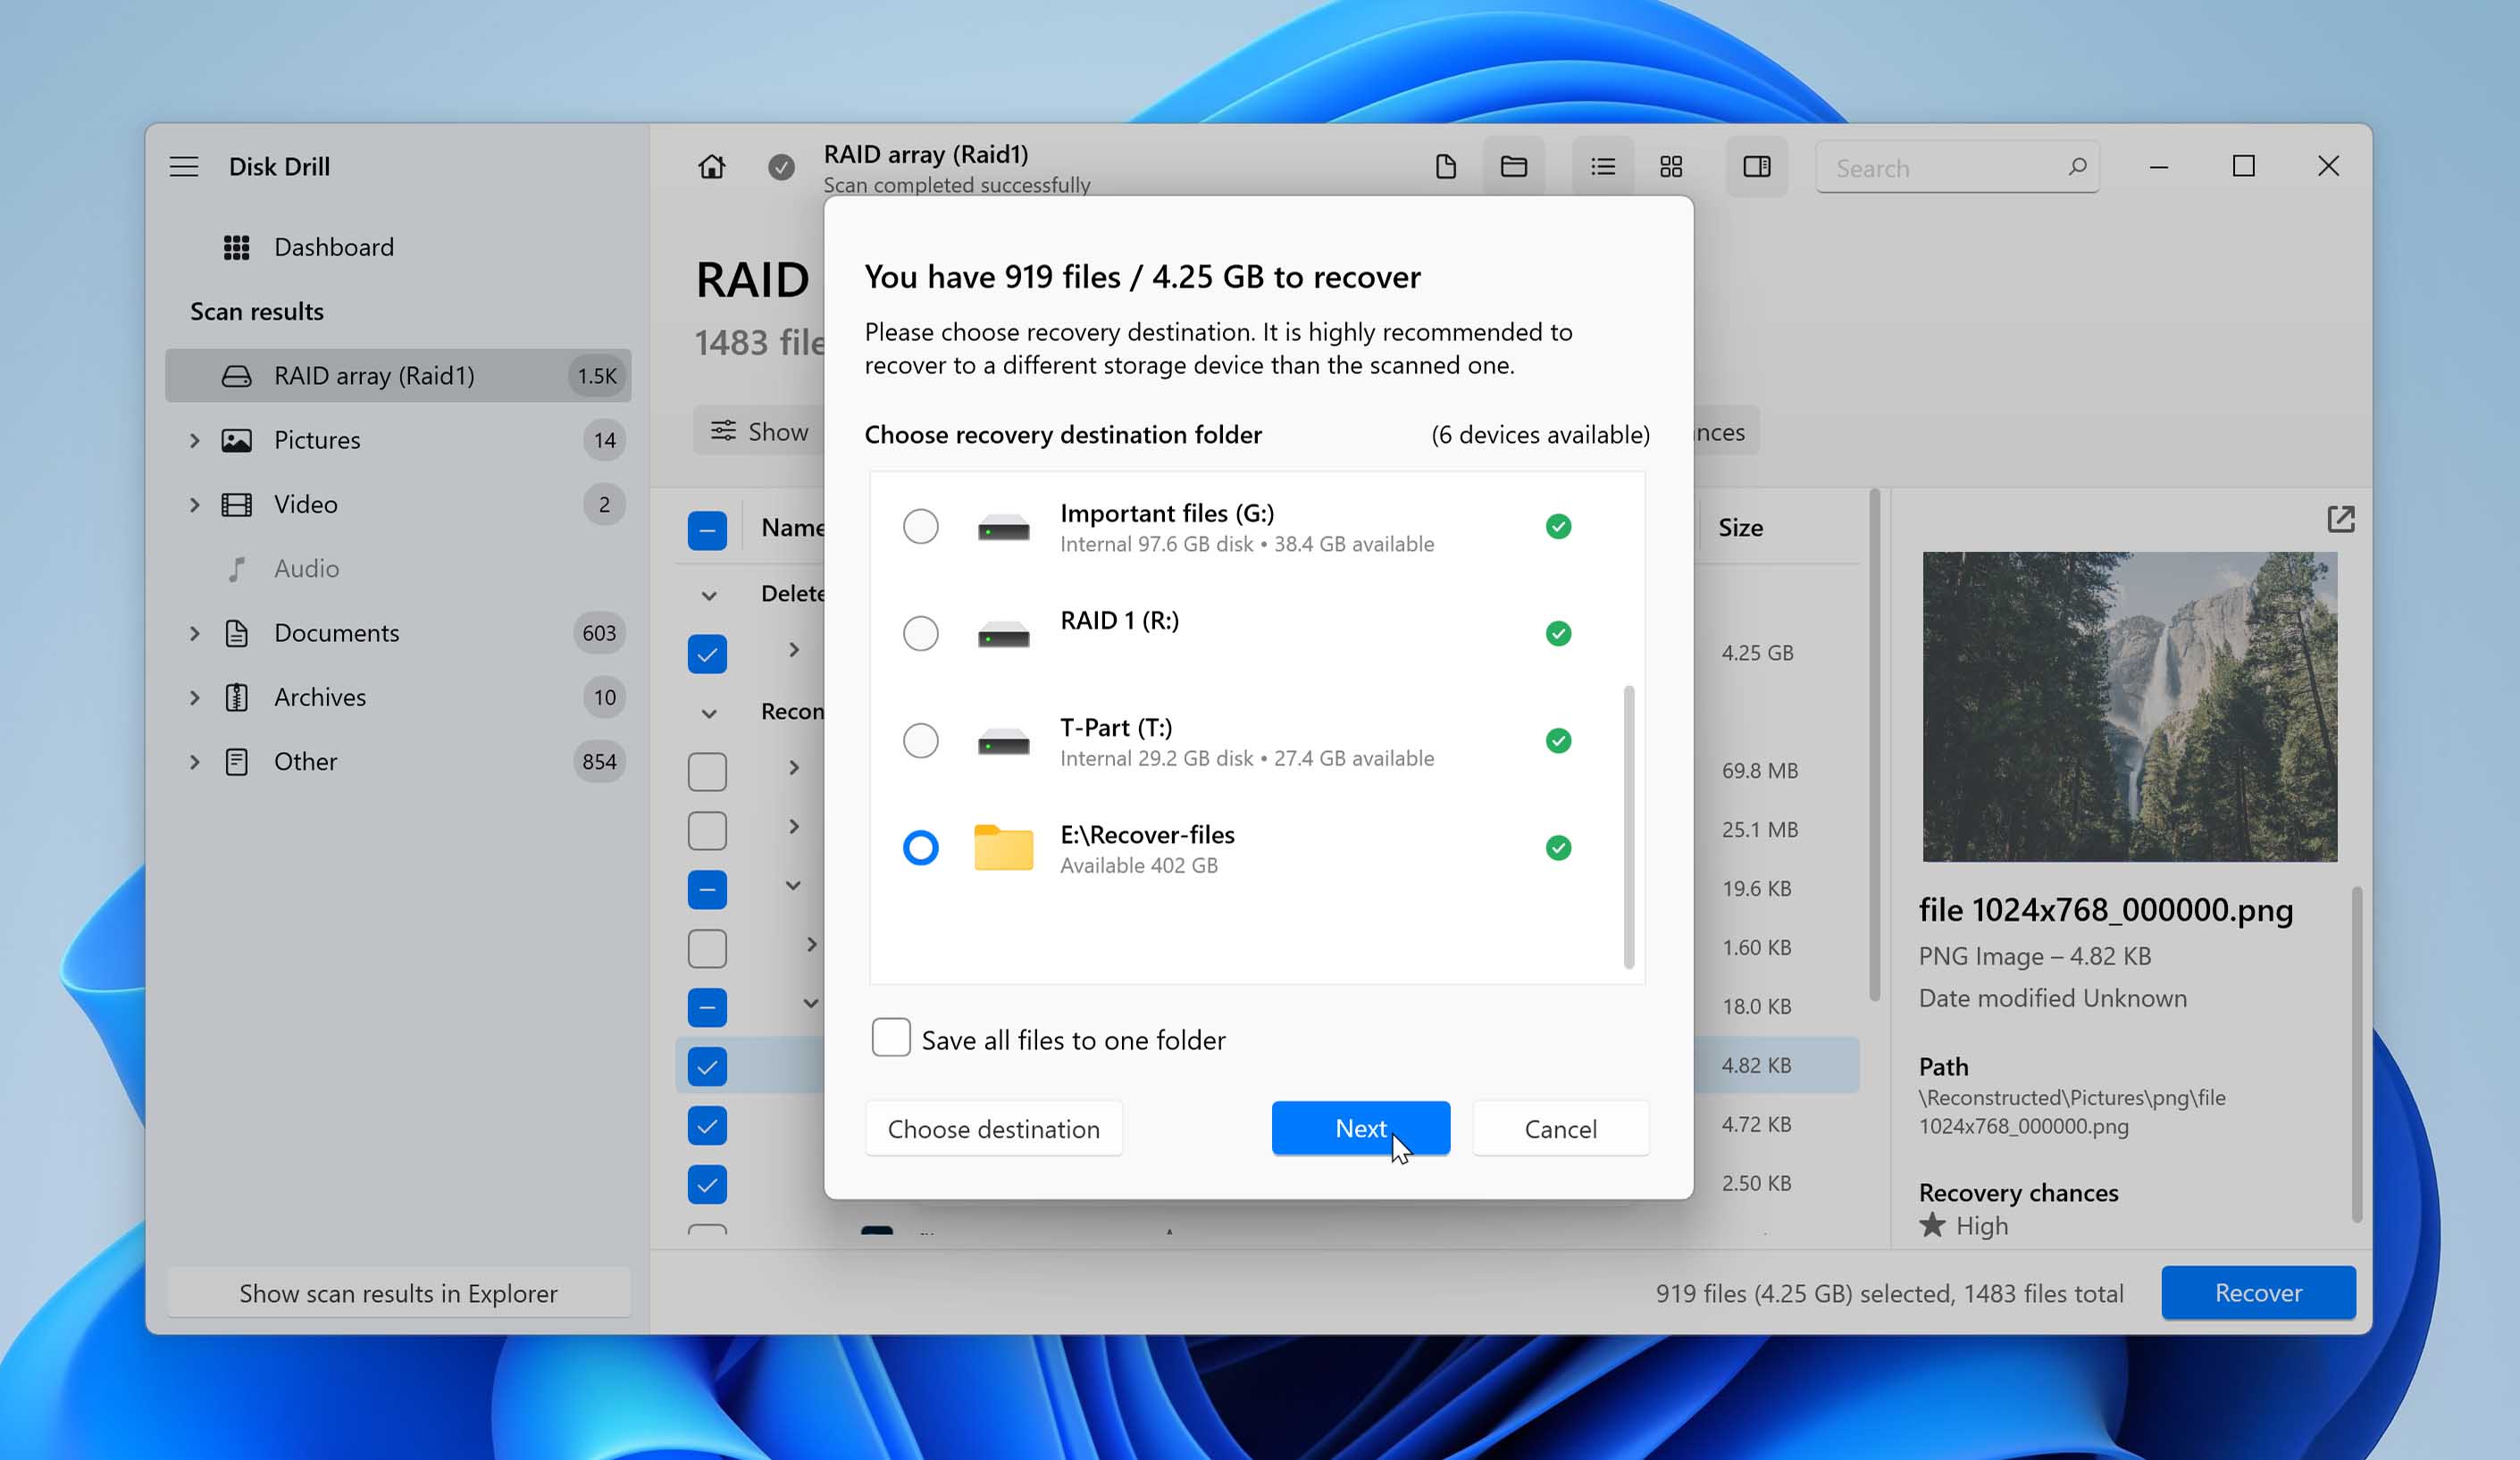
Task: Click the list view icon in toolbar
Action: (x=1599, y=165)
